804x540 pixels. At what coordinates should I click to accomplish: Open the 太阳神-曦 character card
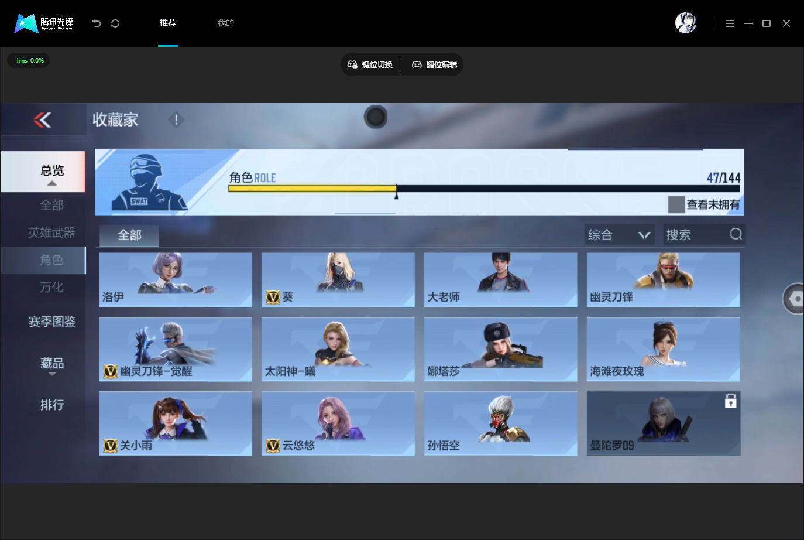click(338, 349)
